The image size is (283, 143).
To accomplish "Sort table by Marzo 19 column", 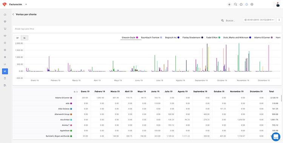I will tap(115, 92).
